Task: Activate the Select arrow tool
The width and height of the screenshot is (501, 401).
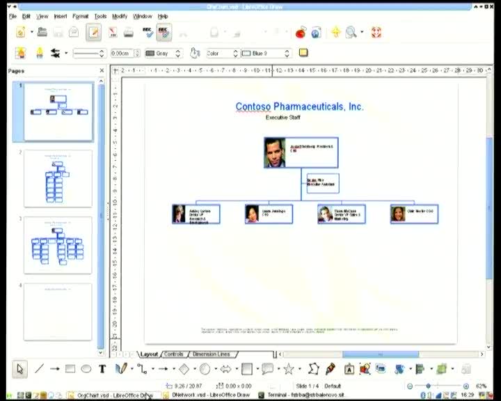Action: coord(19,370)
